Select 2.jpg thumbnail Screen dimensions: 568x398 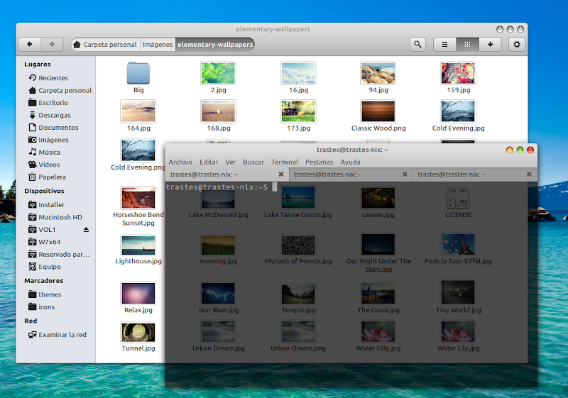click(x=218, y=73)
